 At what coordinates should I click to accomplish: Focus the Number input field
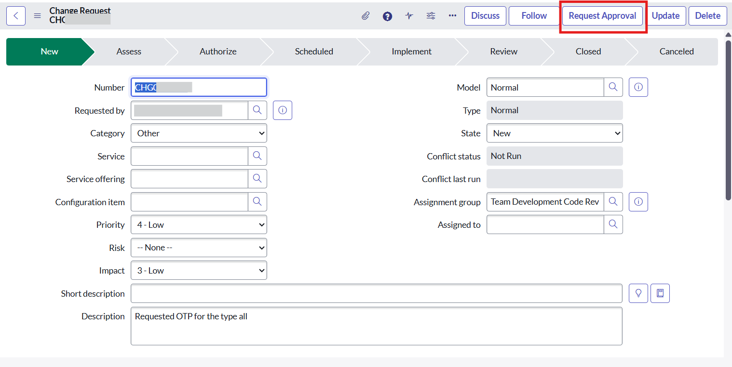pos(199,87)
